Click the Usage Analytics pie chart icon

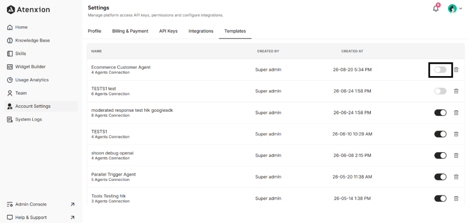coord(10,80)
